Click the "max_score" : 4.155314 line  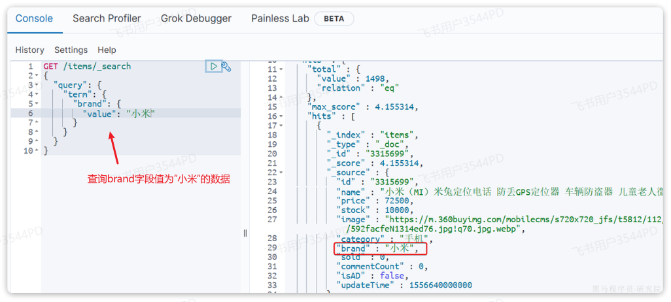click(362, 107)
